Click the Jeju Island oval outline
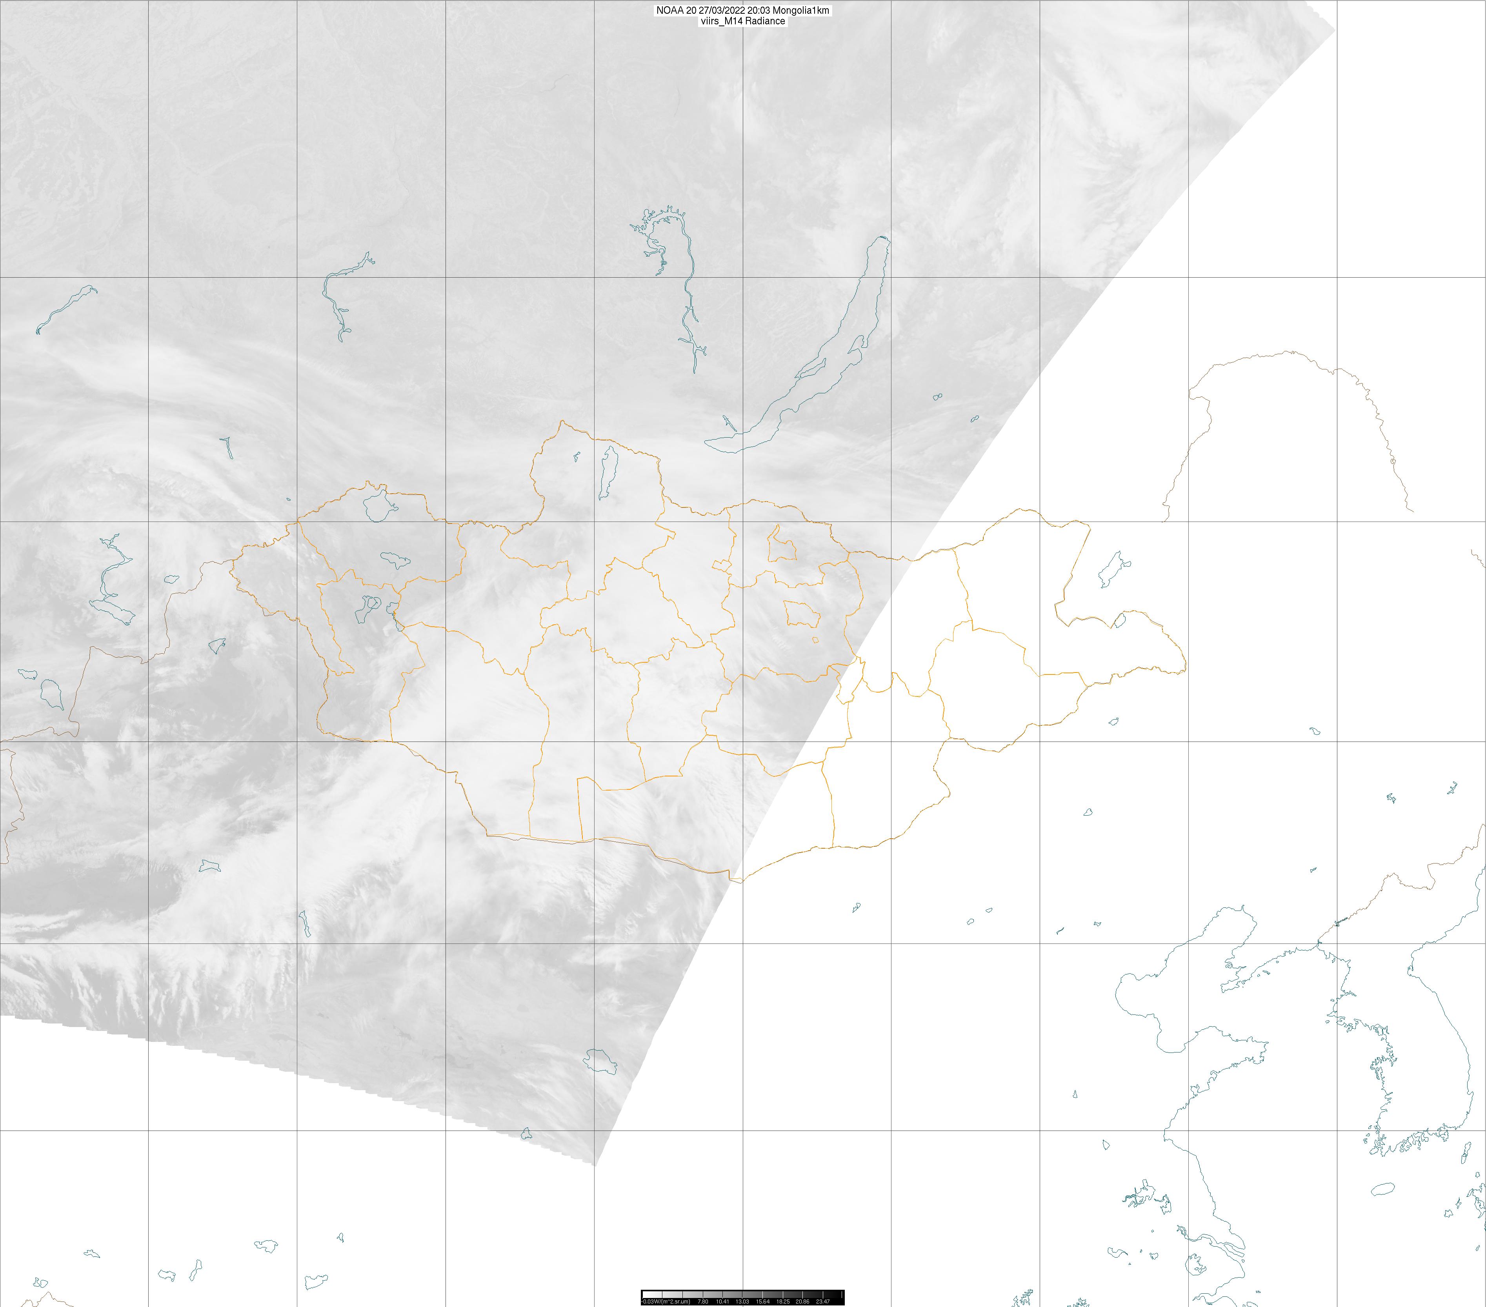This screenshot has width=1486, height=1307. click(1382, 1190)
